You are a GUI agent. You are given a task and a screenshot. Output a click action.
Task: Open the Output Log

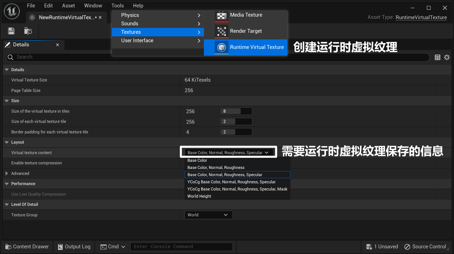[x=74, y=247]
